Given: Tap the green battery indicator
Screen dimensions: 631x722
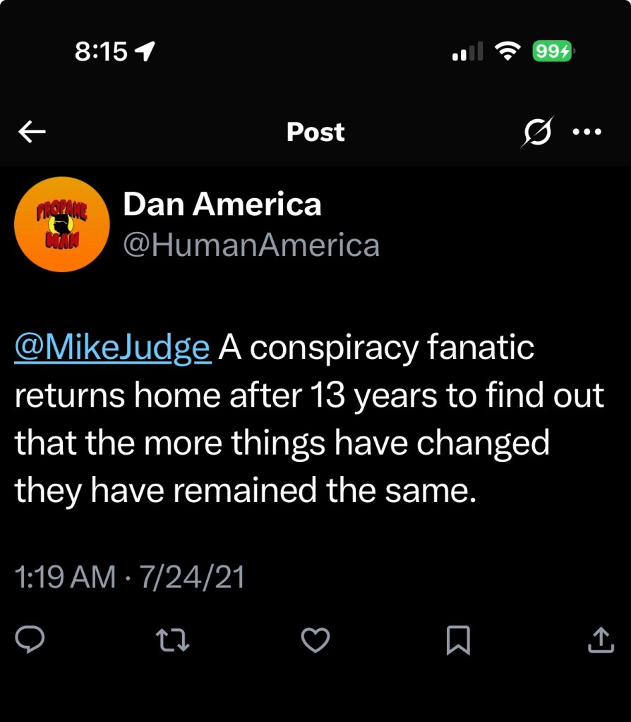Looking at the screenshot, I should tap(553, 51).
